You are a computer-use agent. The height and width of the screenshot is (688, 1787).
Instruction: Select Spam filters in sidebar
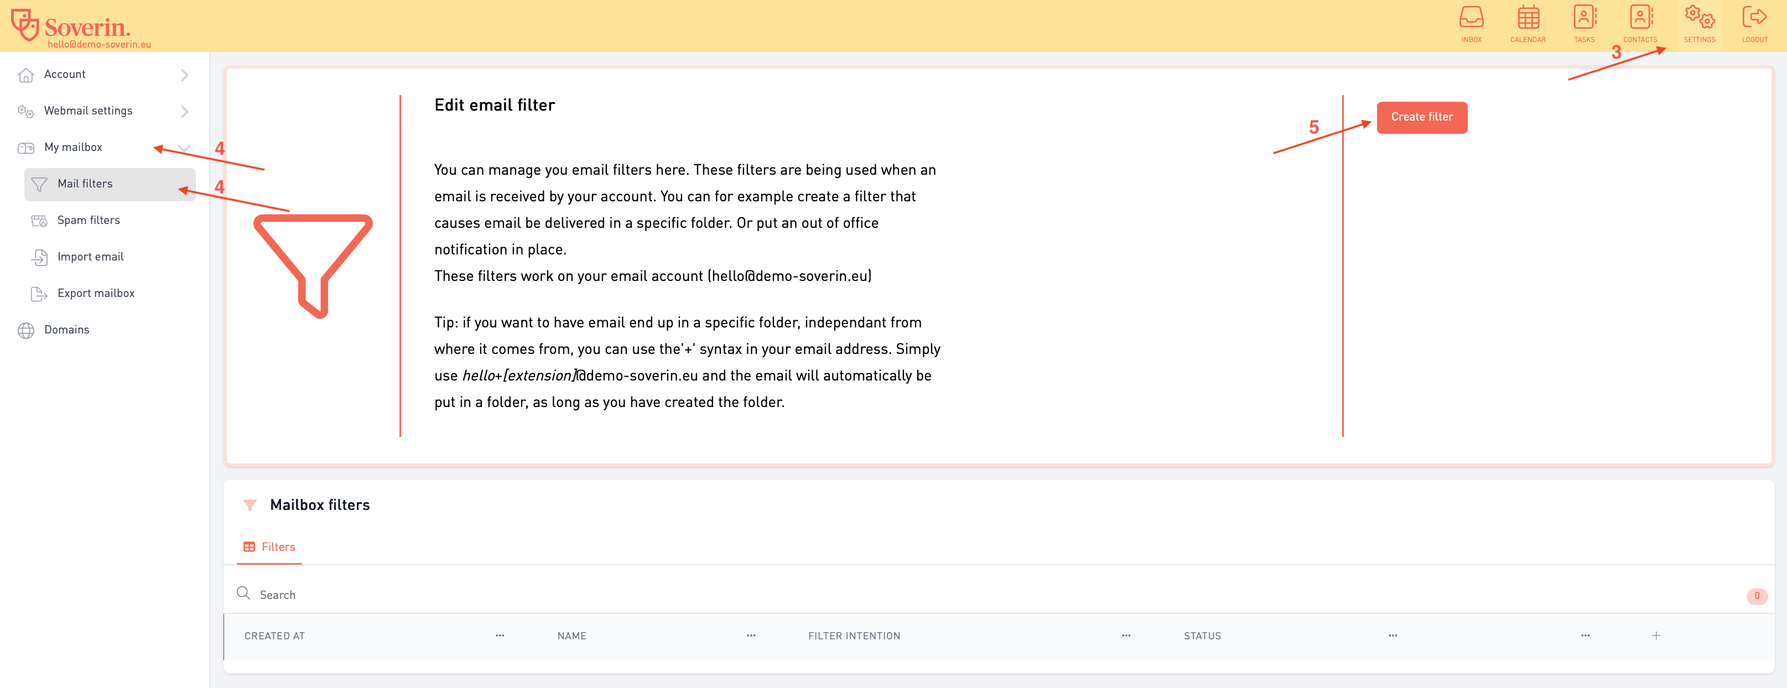[x=89, y=221]
